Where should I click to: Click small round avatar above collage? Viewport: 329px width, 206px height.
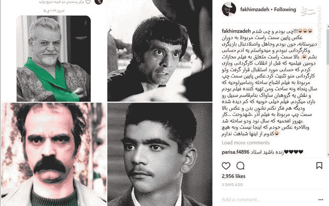pyautogui.click(x=99, y=2)
